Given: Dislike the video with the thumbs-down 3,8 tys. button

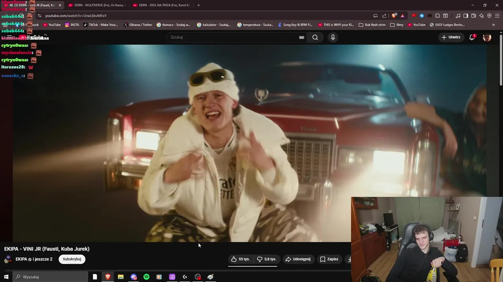Looking at the screenshot, I should 266,259.
